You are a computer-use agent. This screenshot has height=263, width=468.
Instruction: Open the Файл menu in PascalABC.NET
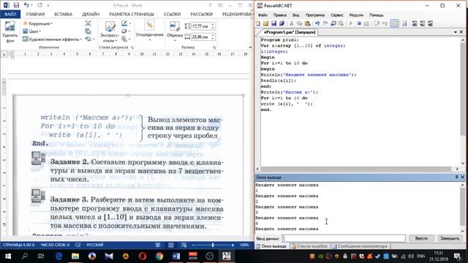click(x=263, y=15)
